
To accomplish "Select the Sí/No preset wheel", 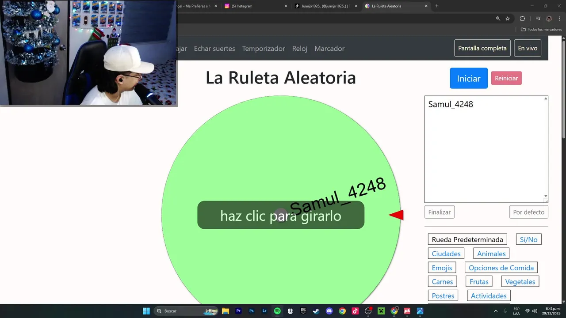I will [x=529, y=239].
